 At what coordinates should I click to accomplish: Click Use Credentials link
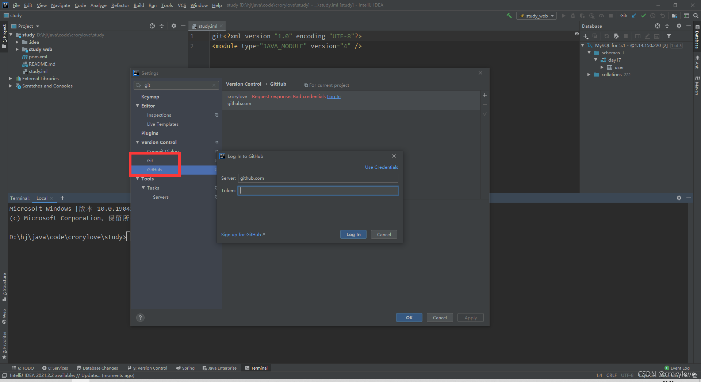[x=382, y=167]
